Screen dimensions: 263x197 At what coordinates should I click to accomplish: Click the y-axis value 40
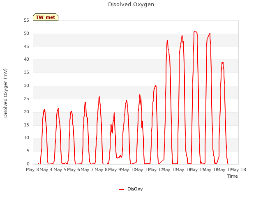coord(26,59)
